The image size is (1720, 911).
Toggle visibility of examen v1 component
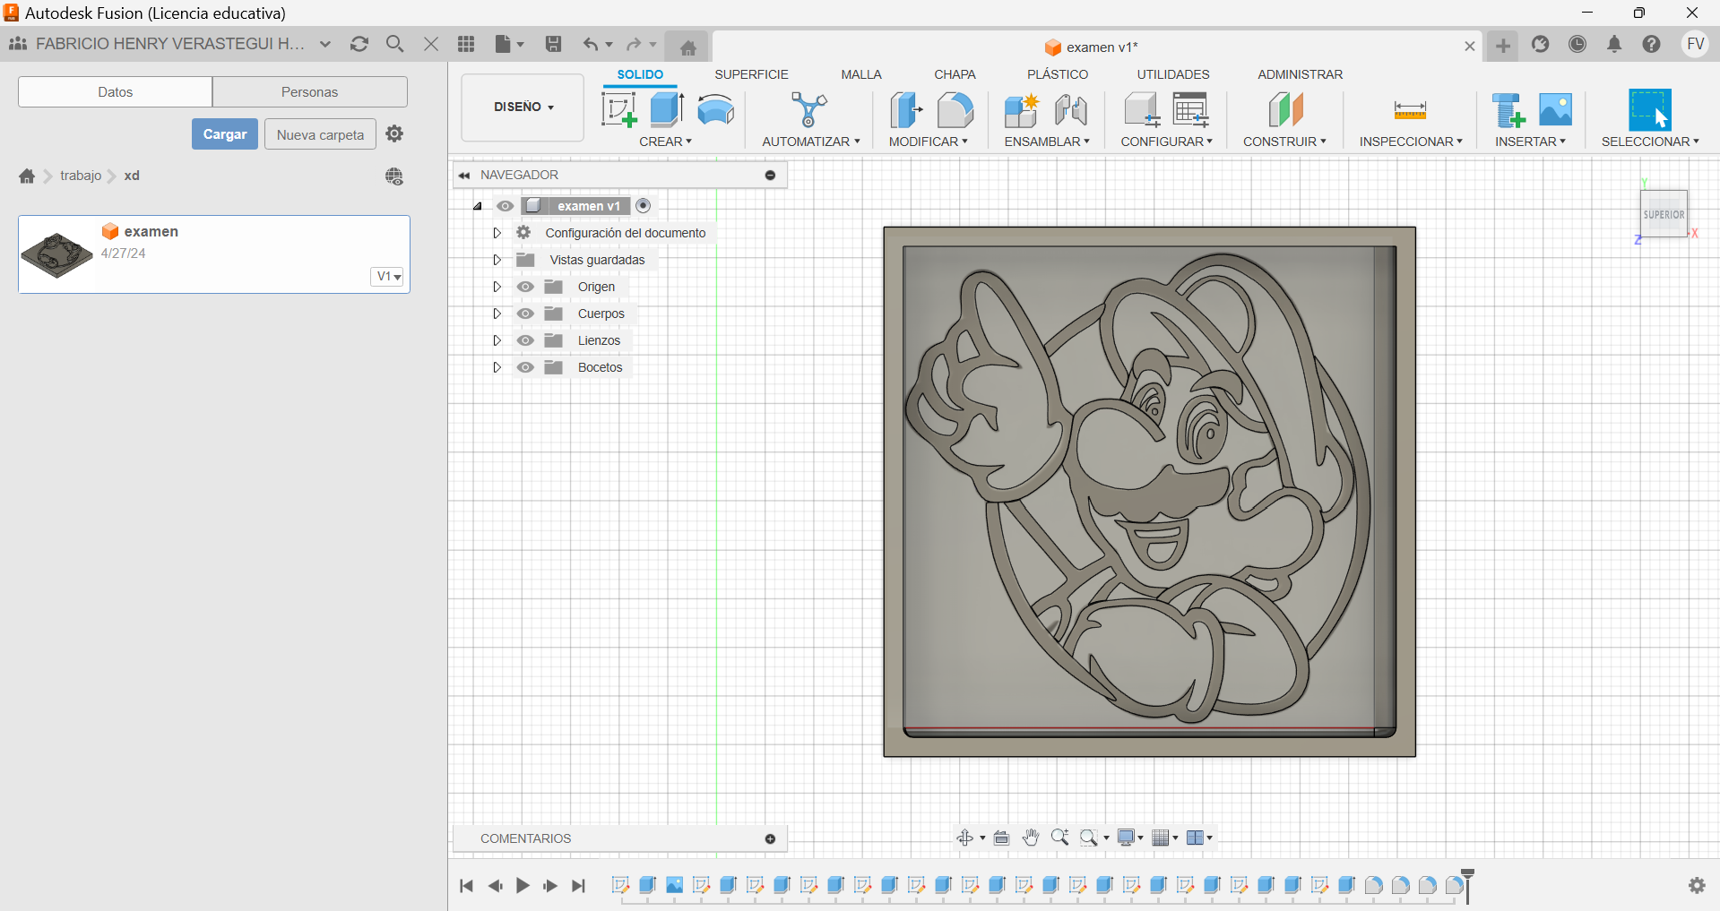click(506, 206)
